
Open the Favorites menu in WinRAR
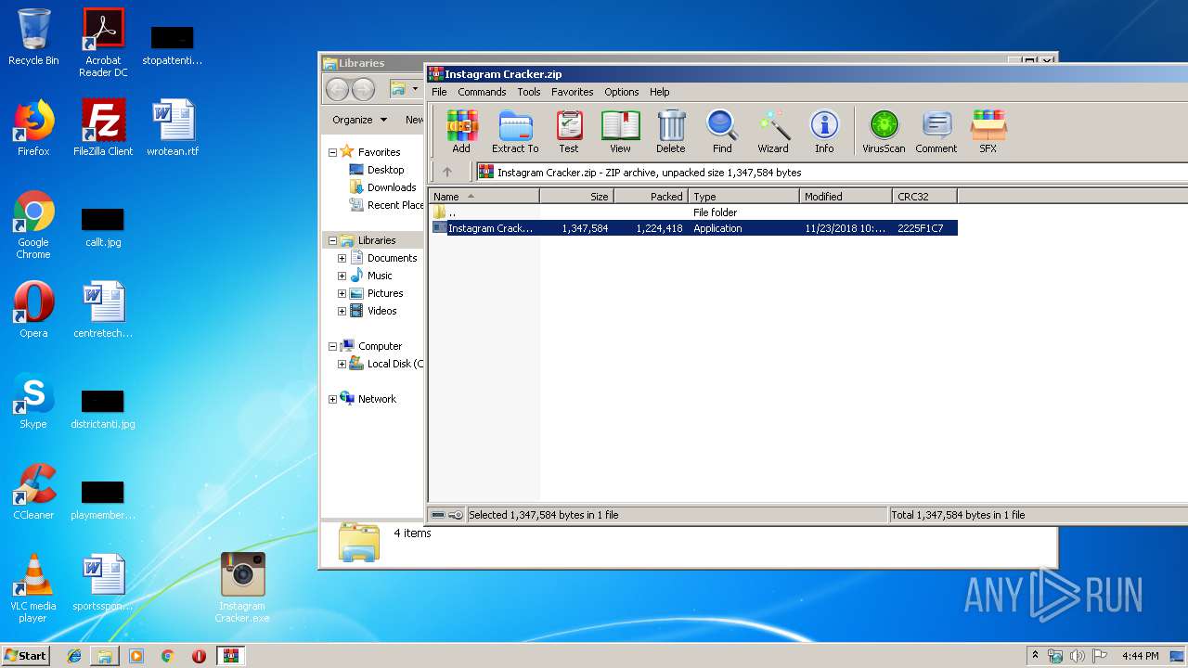573,92
